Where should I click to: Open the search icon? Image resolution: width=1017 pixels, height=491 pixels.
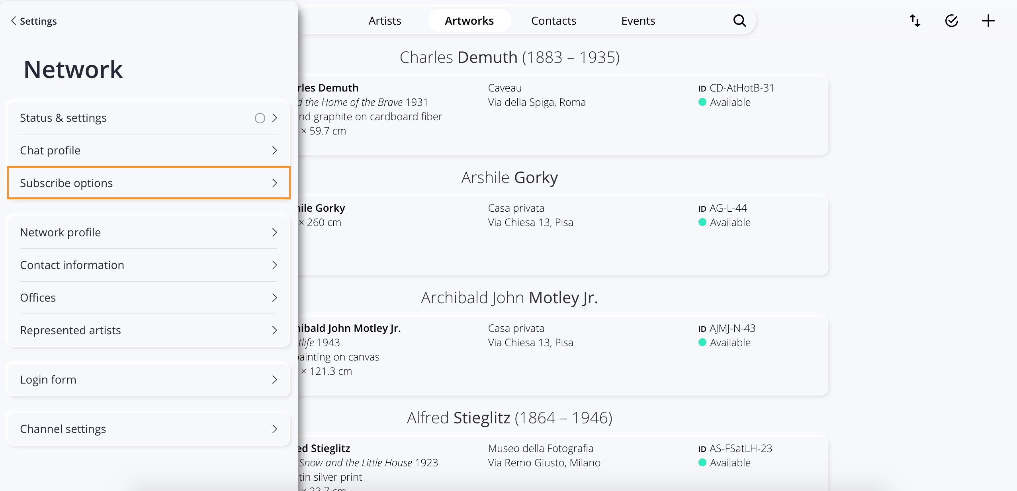(739, 21)
